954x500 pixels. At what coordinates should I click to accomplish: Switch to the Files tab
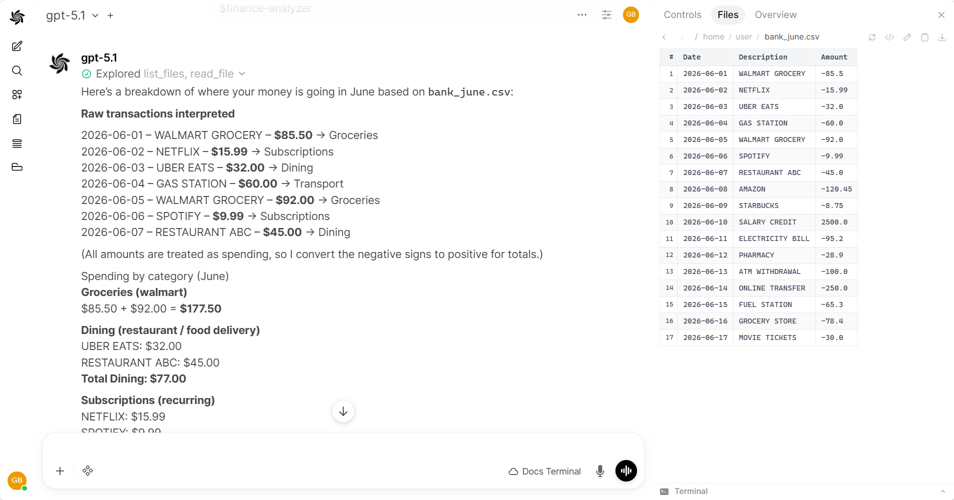point(728,15)
